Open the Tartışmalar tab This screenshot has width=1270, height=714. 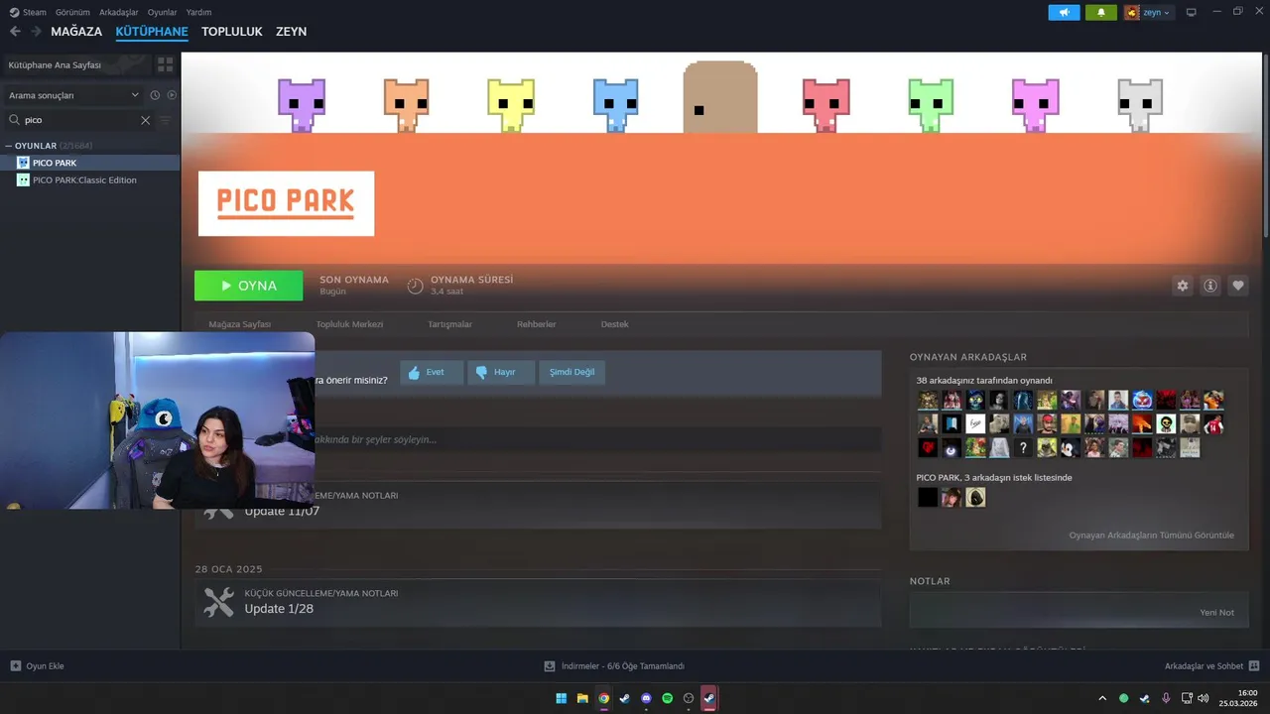(449, 324)
